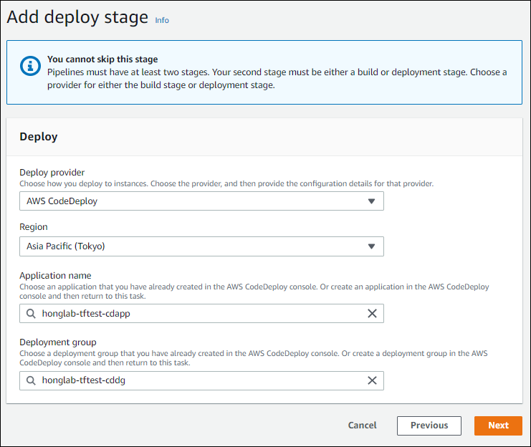Image resolution: width=531 pixels, height=447 pixels.
Task: Click the blue info circle icon in alert
Action: click(x=30, y=66)
